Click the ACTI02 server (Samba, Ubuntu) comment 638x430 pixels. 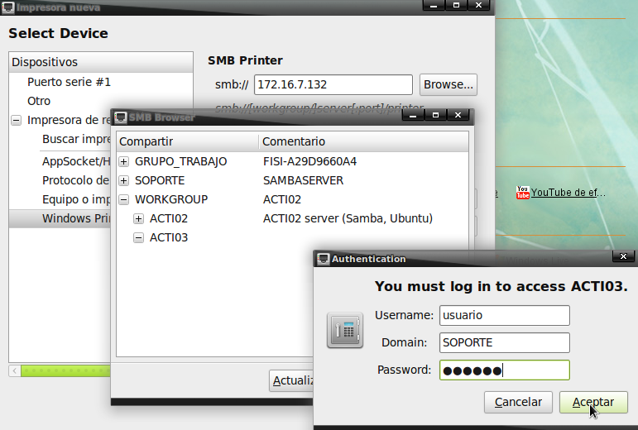(x=348, y=218)
